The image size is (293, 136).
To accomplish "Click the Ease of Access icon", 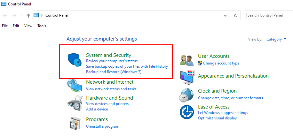I will click(187, 112).
